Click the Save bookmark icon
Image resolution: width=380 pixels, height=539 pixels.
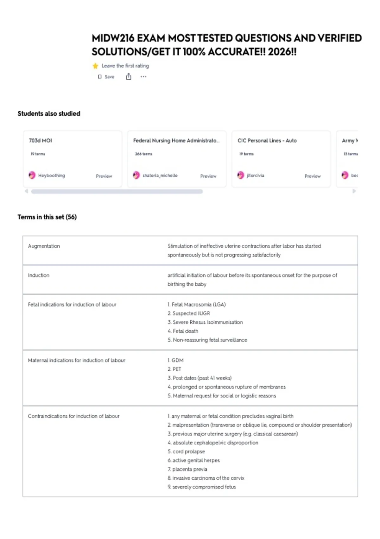click(100, 77)
